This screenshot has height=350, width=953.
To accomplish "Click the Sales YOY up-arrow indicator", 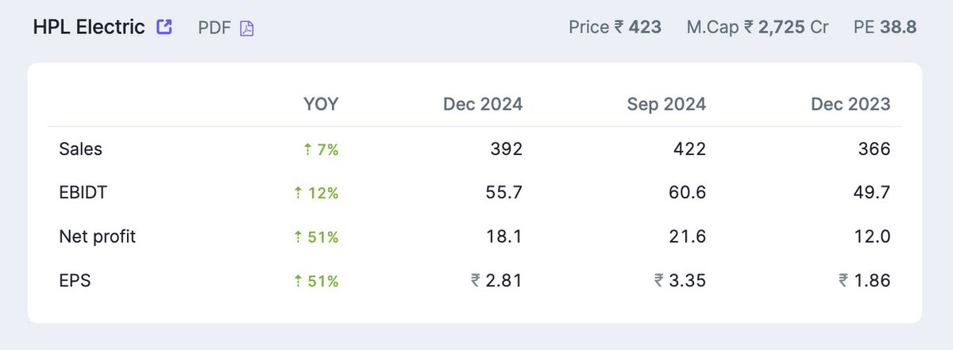I will tap(308, 149).
